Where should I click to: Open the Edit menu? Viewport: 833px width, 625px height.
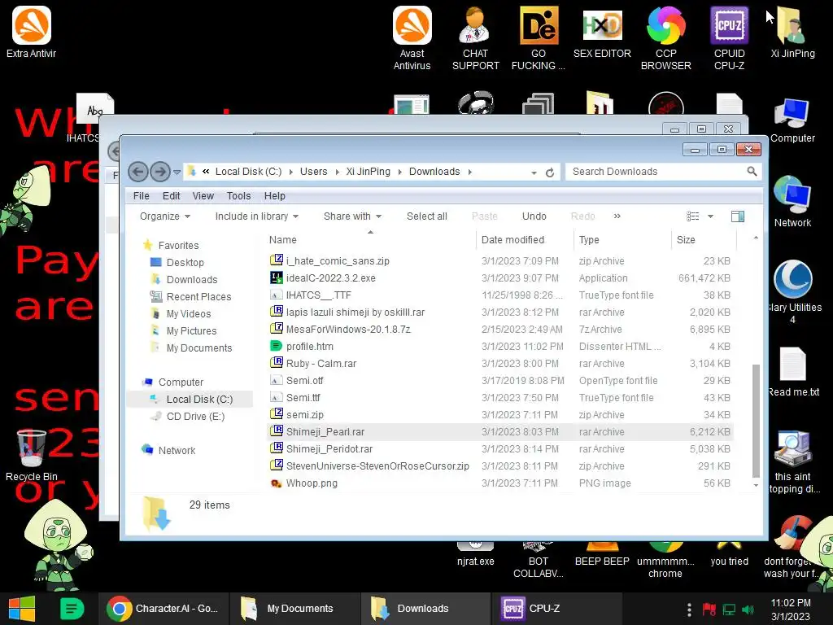tap(171, 196)
